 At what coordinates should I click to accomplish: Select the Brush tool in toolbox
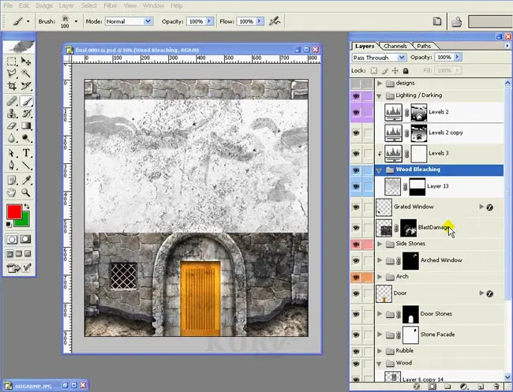tap(26, 101)
